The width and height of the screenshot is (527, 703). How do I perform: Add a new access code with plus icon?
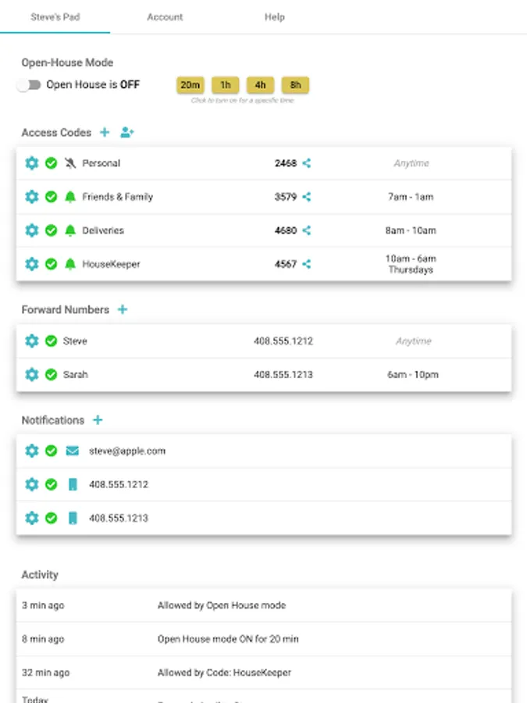pyautogui.click(x=105, y=132)
